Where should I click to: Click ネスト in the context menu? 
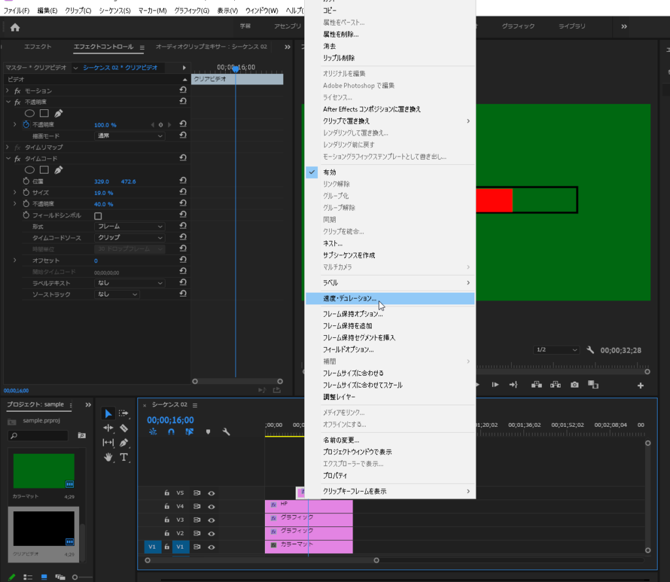(332, 244)
